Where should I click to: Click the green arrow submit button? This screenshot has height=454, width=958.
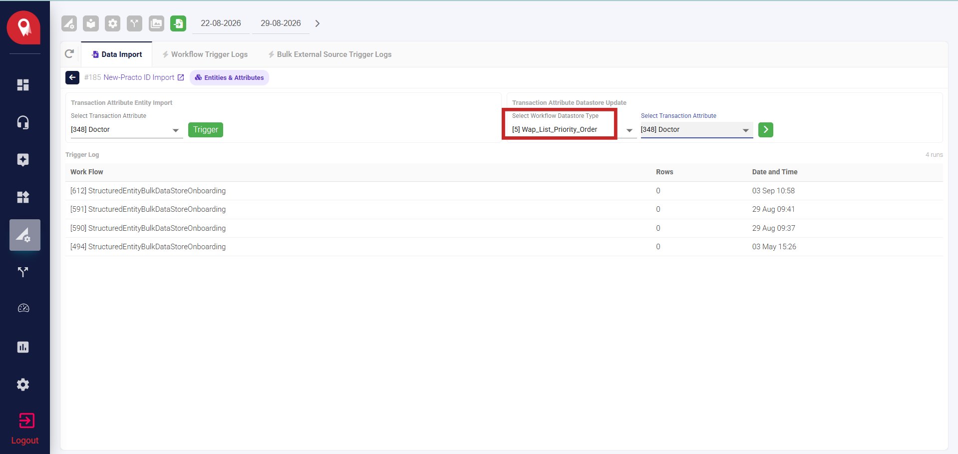766,130
